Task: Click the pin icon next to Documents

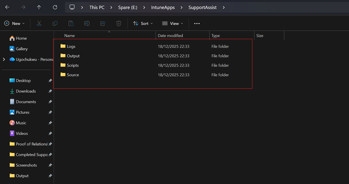Action: pos(50,102)
